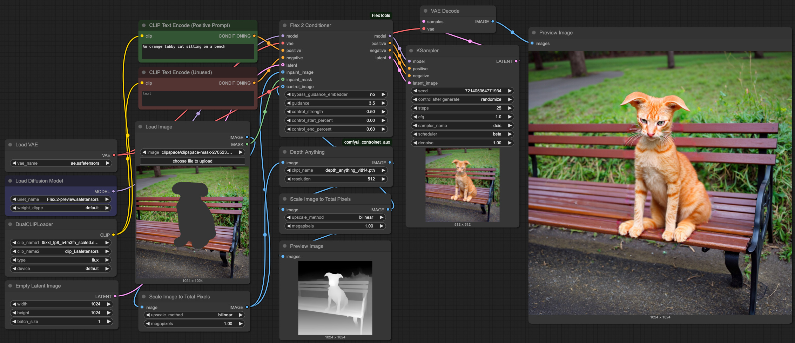
Task: Collapse the Depth Anything node title circle
Action: [x=284, y=152]
